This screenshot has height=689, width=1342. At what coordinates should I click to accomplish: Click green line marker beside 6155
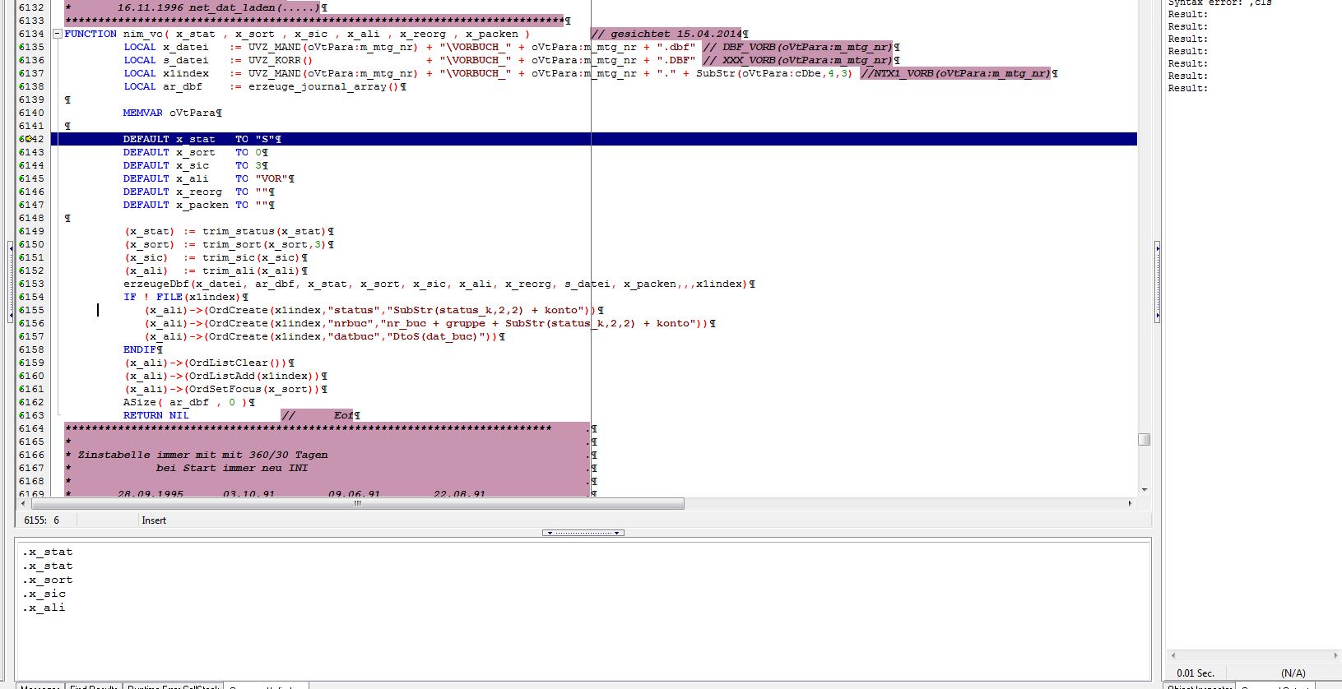[21, 310]
